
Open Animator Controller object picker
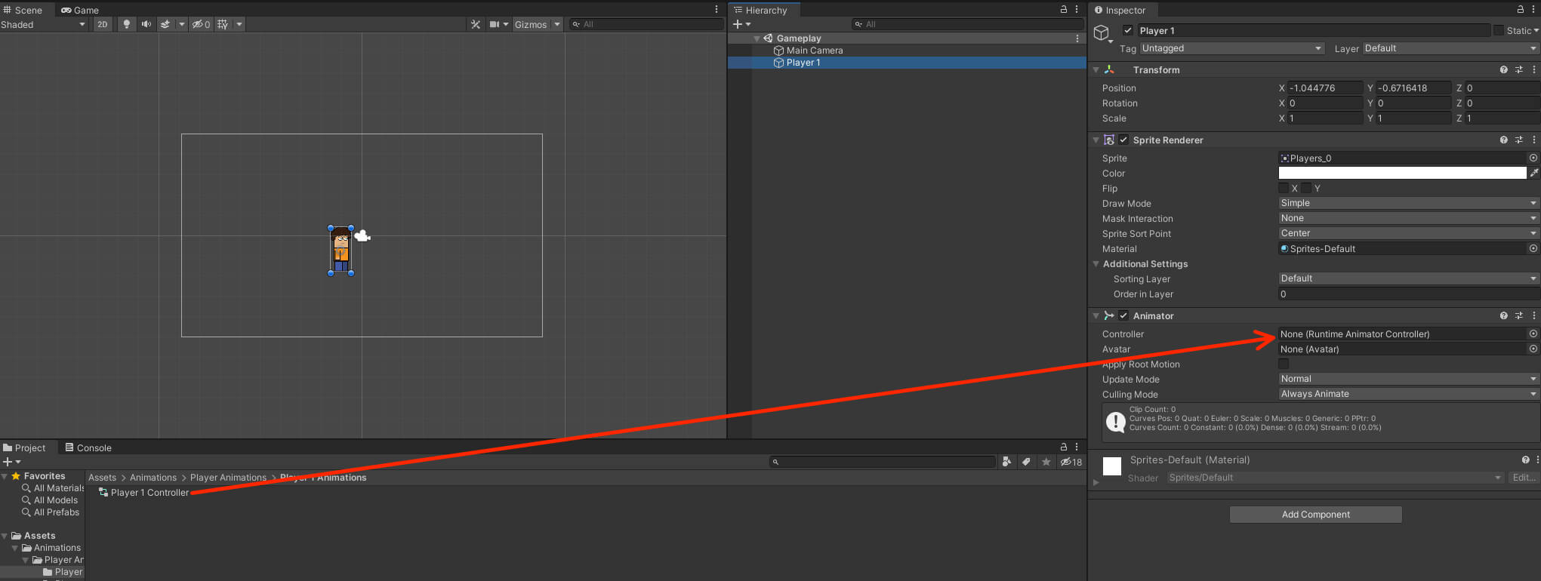tap(1533, 334)
